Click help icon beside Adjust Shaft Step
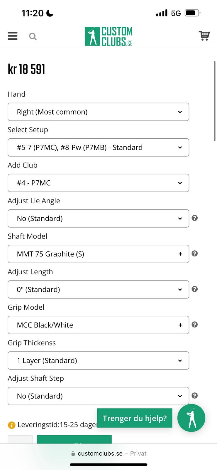 tap(194, 396)
